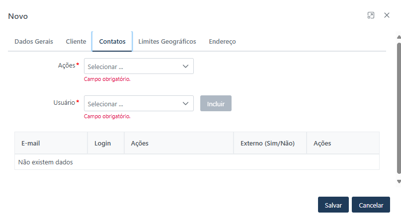Select the Contatos tab

(x=112, y=42)
